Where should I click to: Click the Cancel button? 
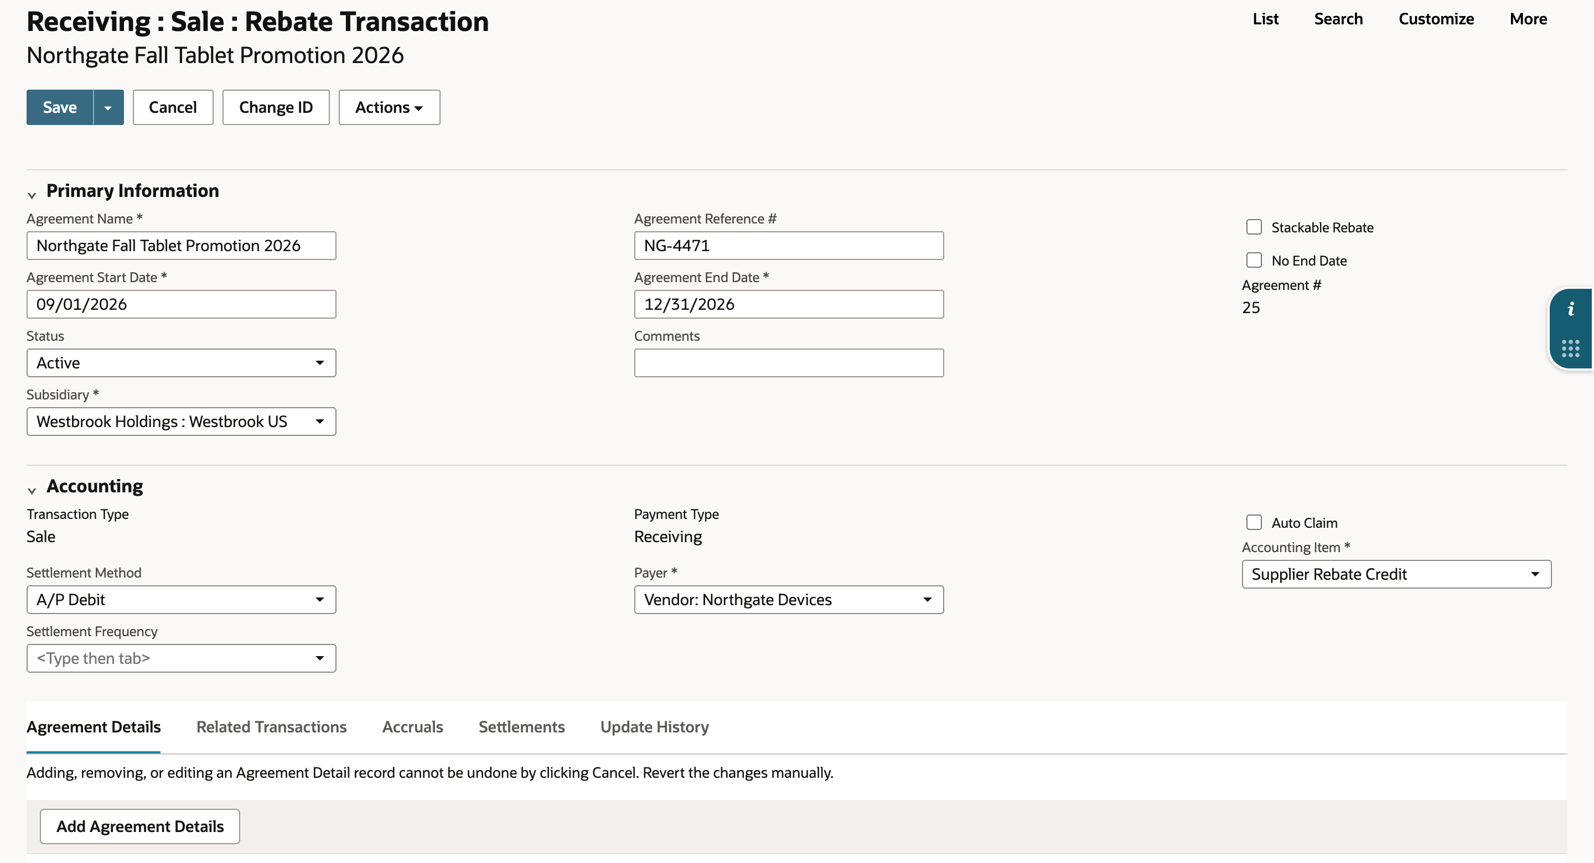(x=173, y=108)
